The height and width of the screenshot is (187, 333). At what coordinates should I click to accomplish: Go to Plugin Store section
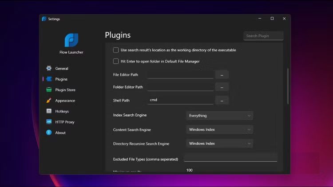click(65, 90)
